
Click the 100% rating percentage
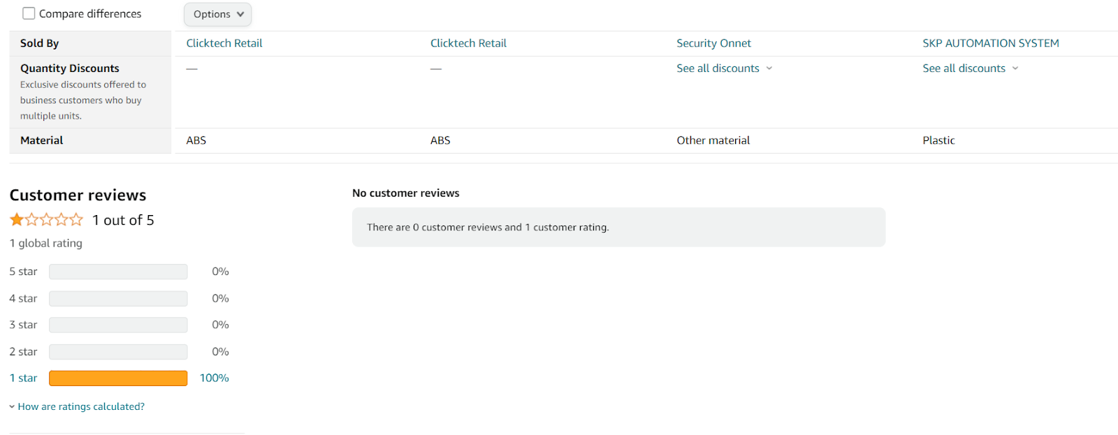coord(214,378)
